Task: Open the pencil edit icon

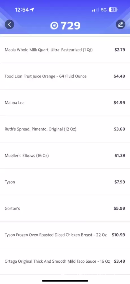Action: [x=120, y=24]
